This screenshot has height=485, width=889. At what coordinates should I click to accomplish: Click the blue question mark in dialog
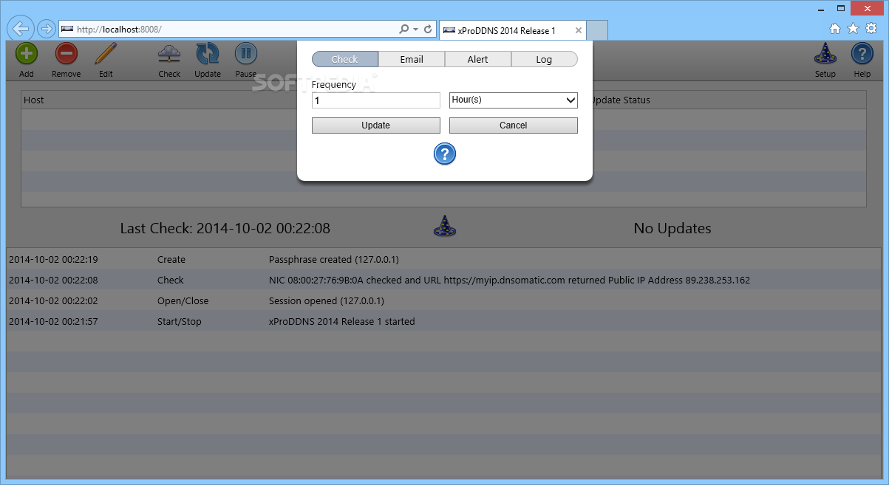pos(444,154)
